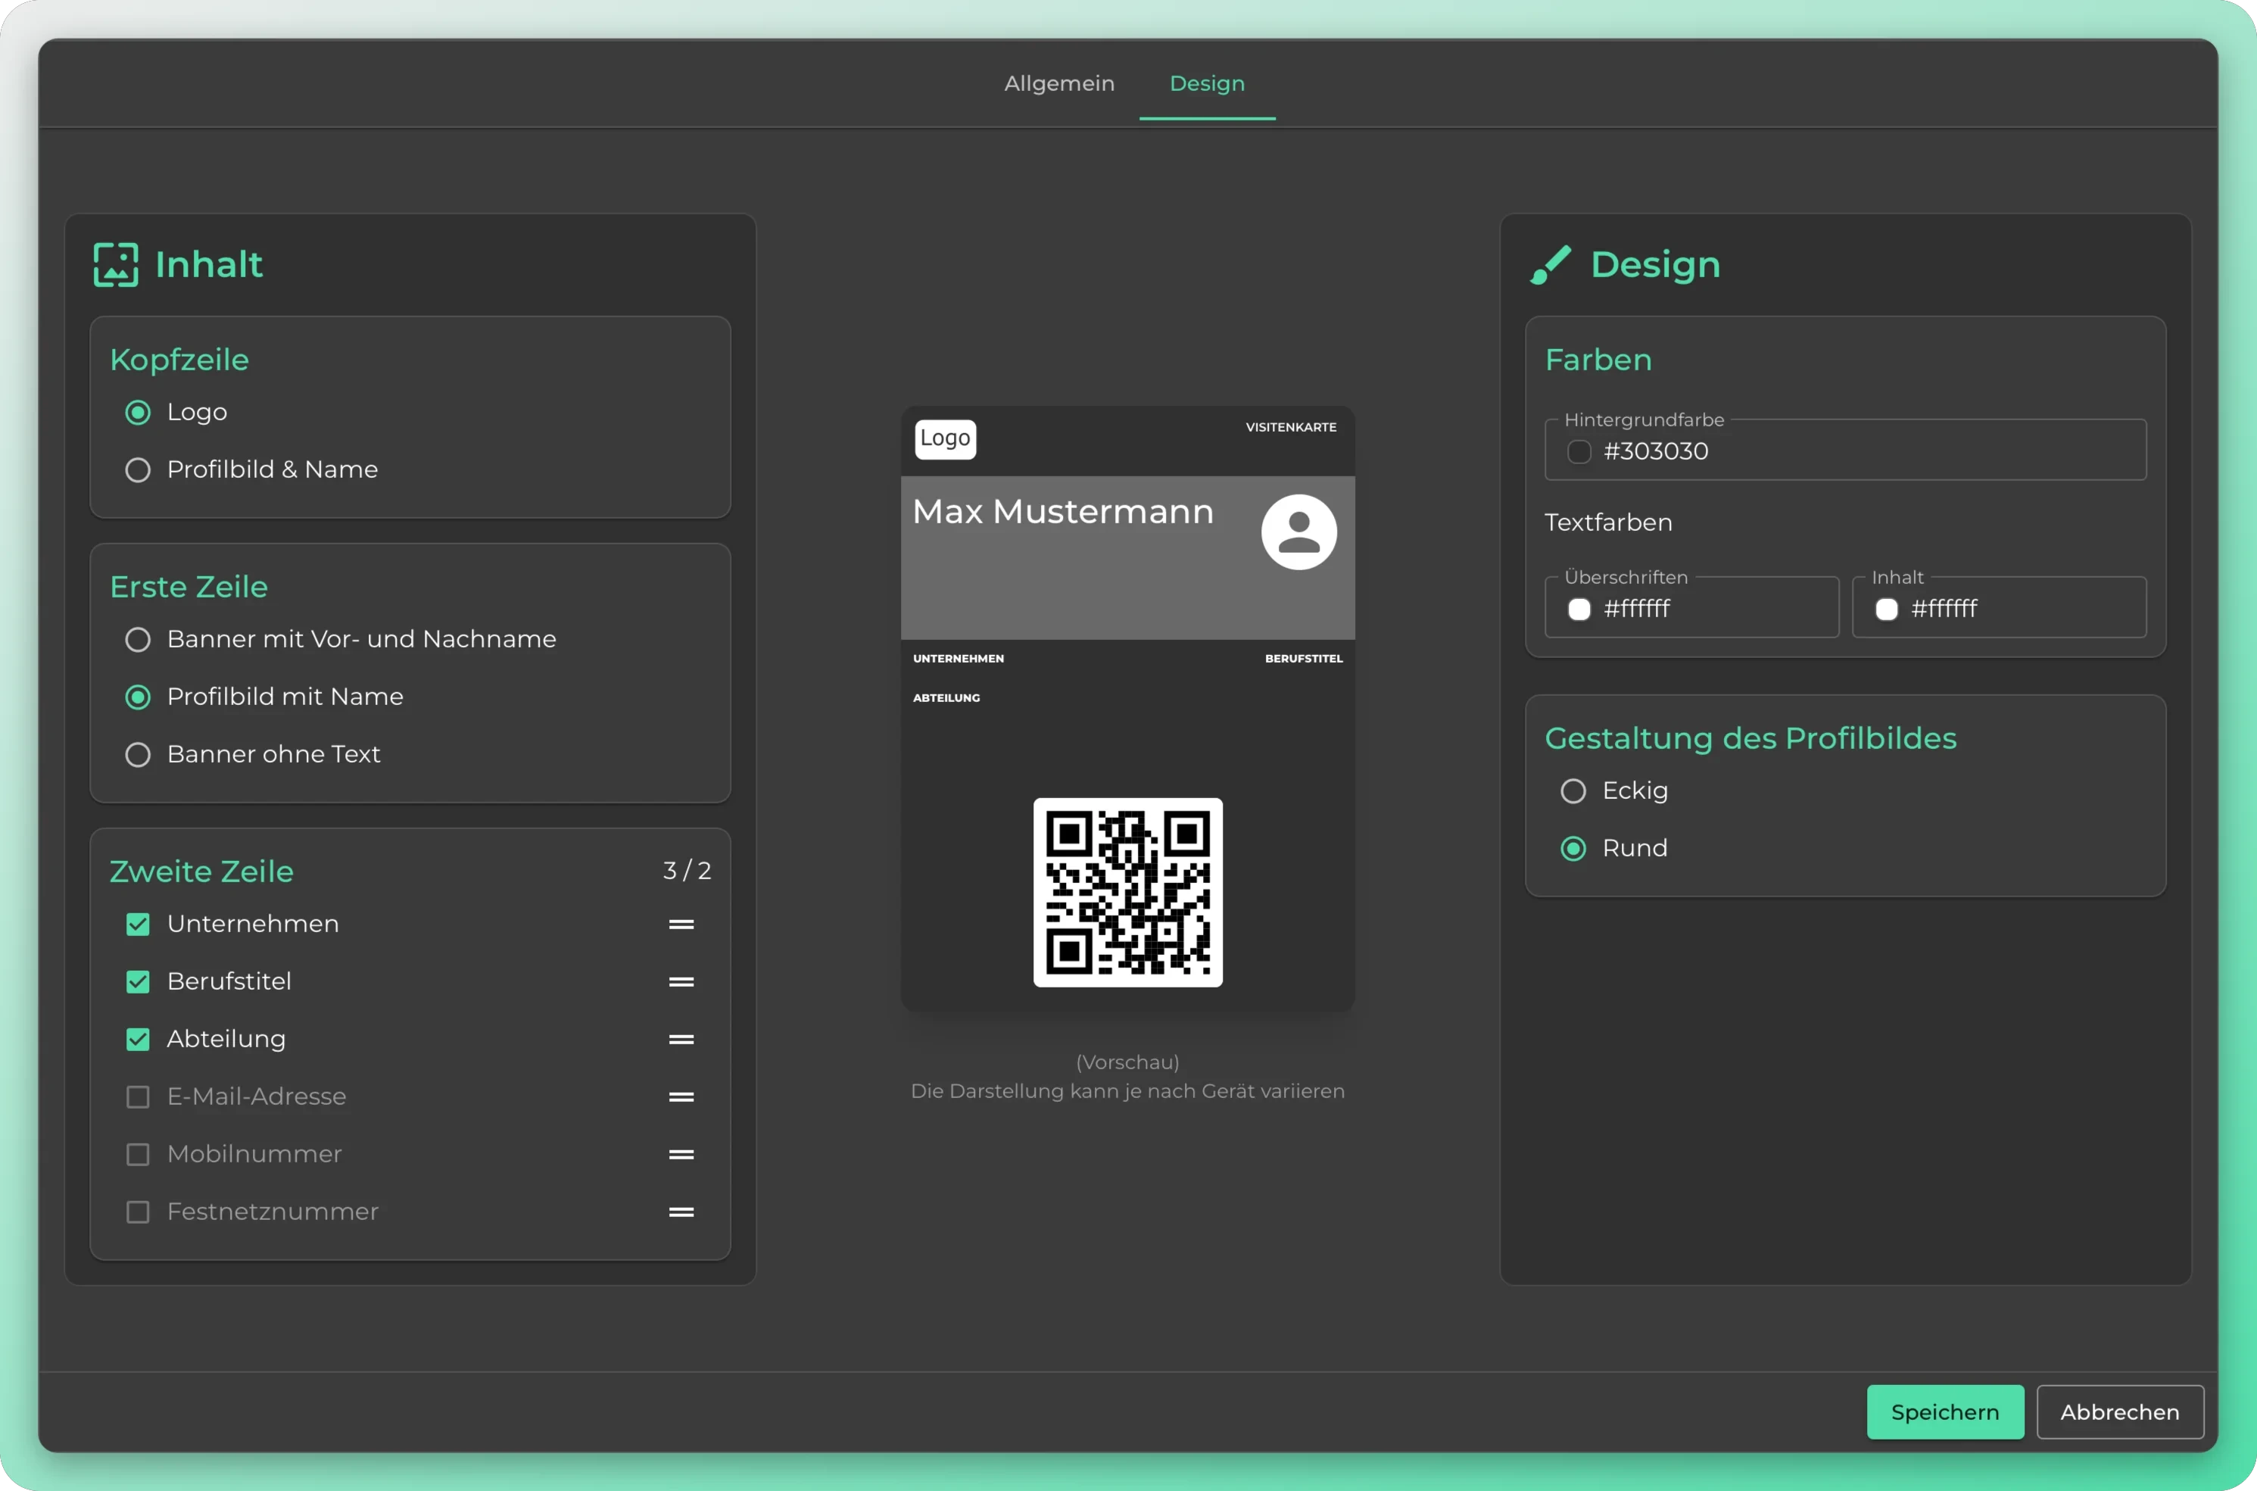Select Profilbild & Name header option

coord(138,469)
